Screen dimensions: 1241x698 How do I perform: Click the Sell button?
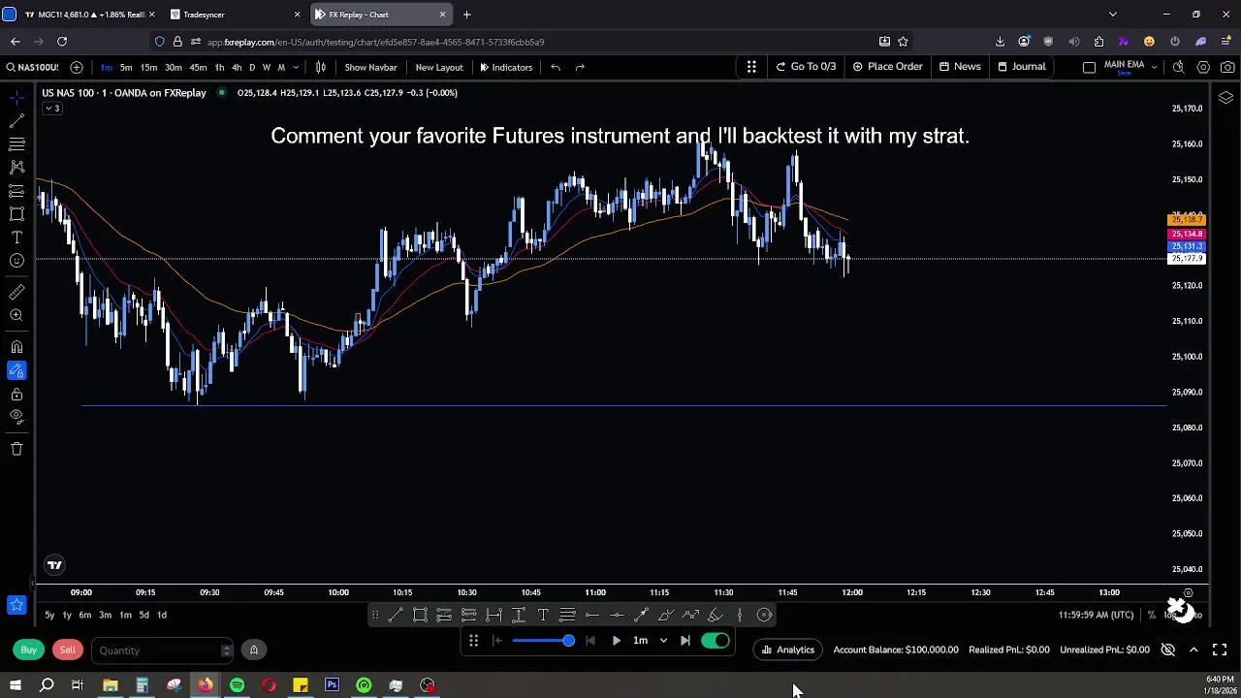point(67,650)
